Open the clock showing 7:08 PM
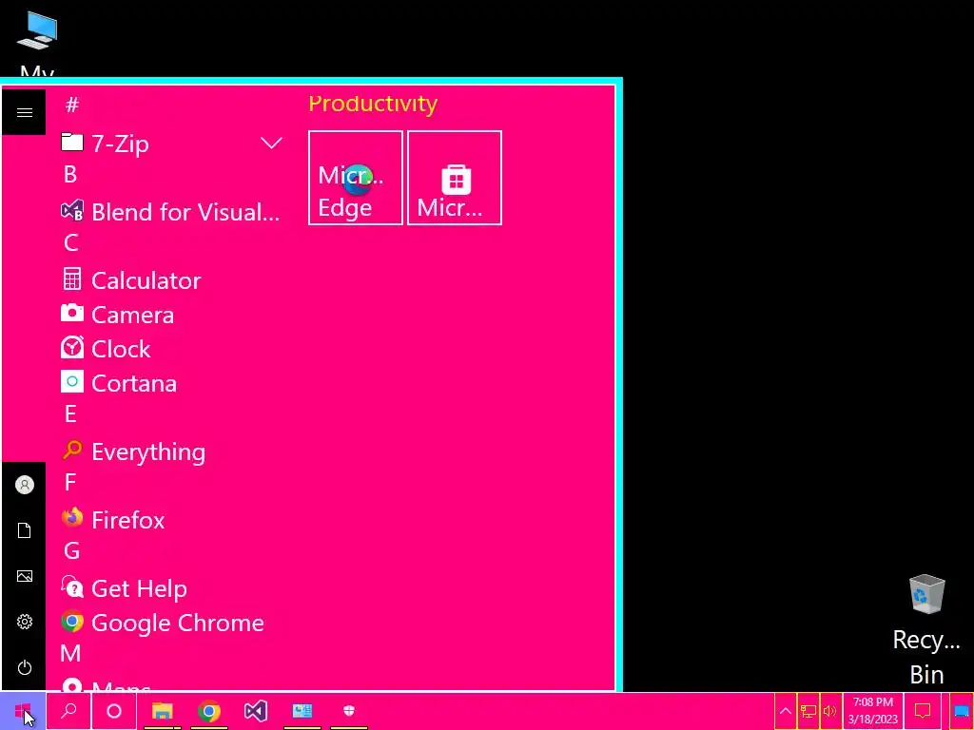The image size is (974, 730). tap(873, 711)
